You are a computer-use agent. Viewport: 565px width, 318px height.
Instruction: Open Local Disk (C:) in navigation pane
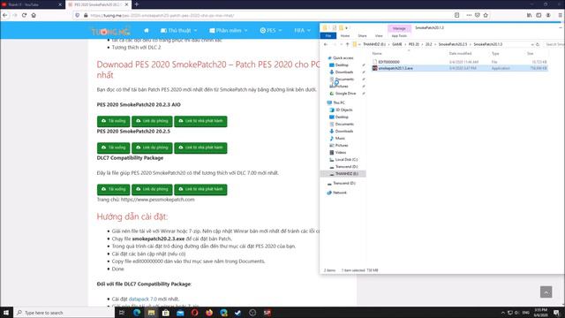[346, 160]
